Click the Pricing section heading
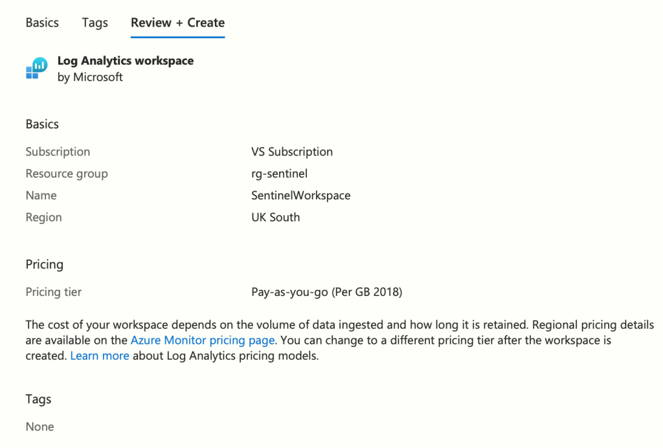This screenshot has width=663, height=448. click(x=45, y=264)
